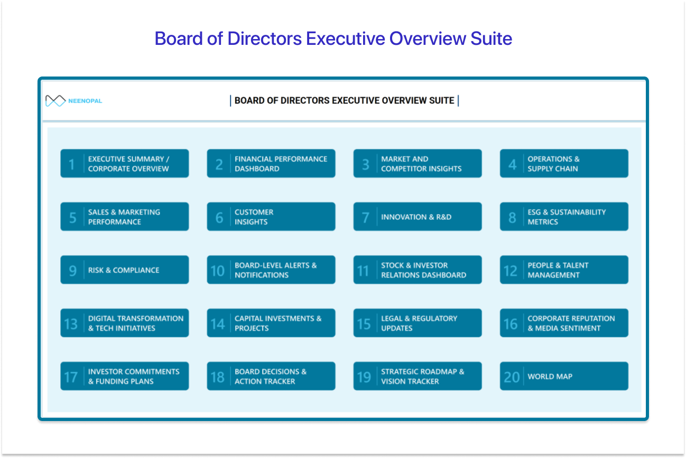Click Capital Investments & Projects tile
Image resolution: width=686 pixels, height=458 pixels.
pyautogui.click(x=271, y=323)
